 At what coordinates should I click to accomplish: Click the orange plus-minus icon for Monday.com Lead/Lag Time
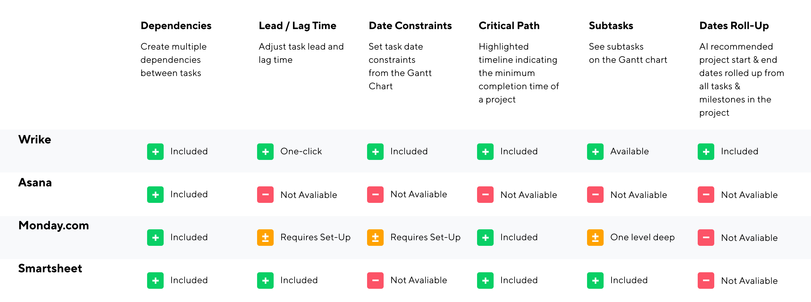265,238
